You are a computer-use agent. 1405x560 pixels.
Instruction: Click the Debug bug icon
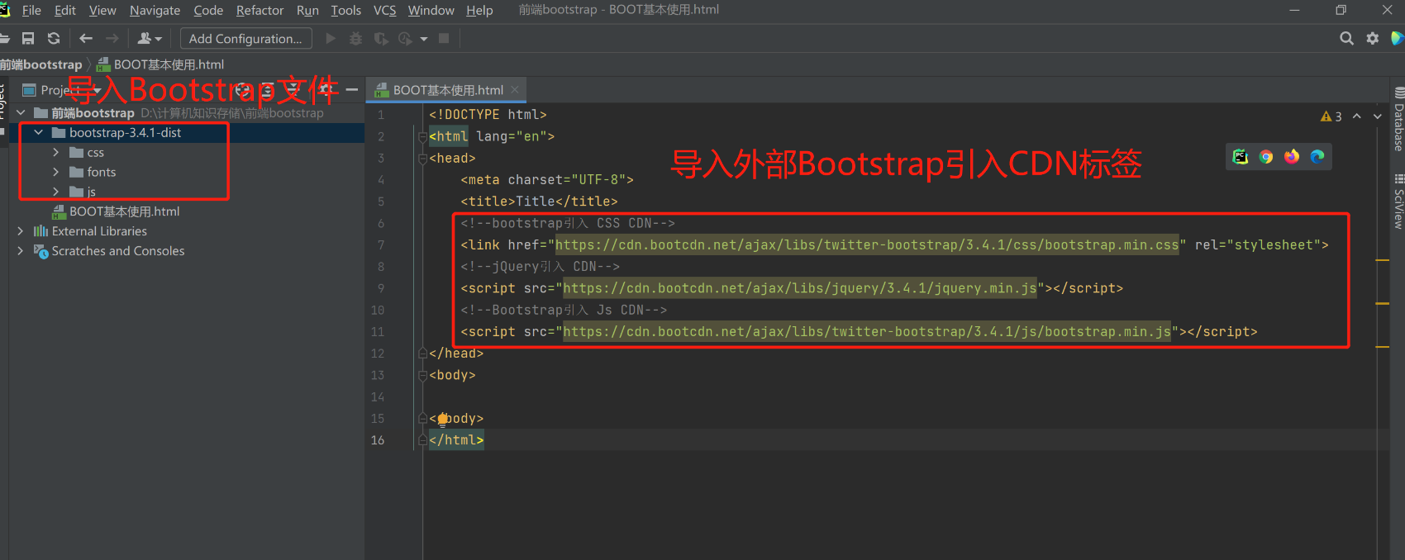point(356,39)
